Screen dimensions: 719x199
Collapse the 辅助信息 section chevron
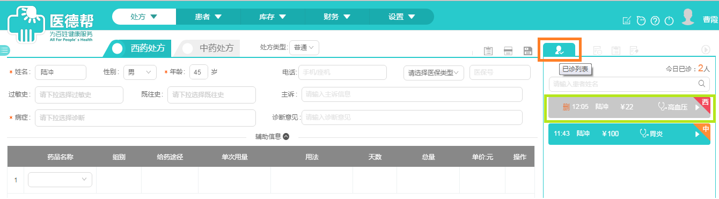286,136
